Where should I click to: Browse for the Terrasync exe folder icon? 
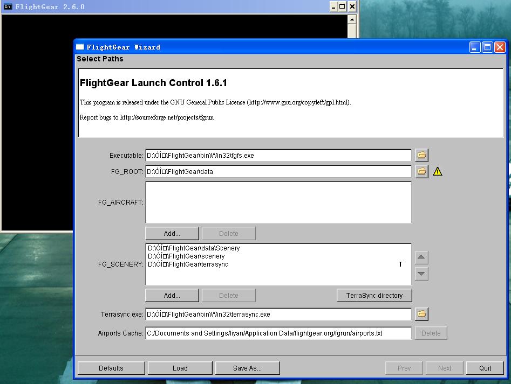[x=421, y=314]
